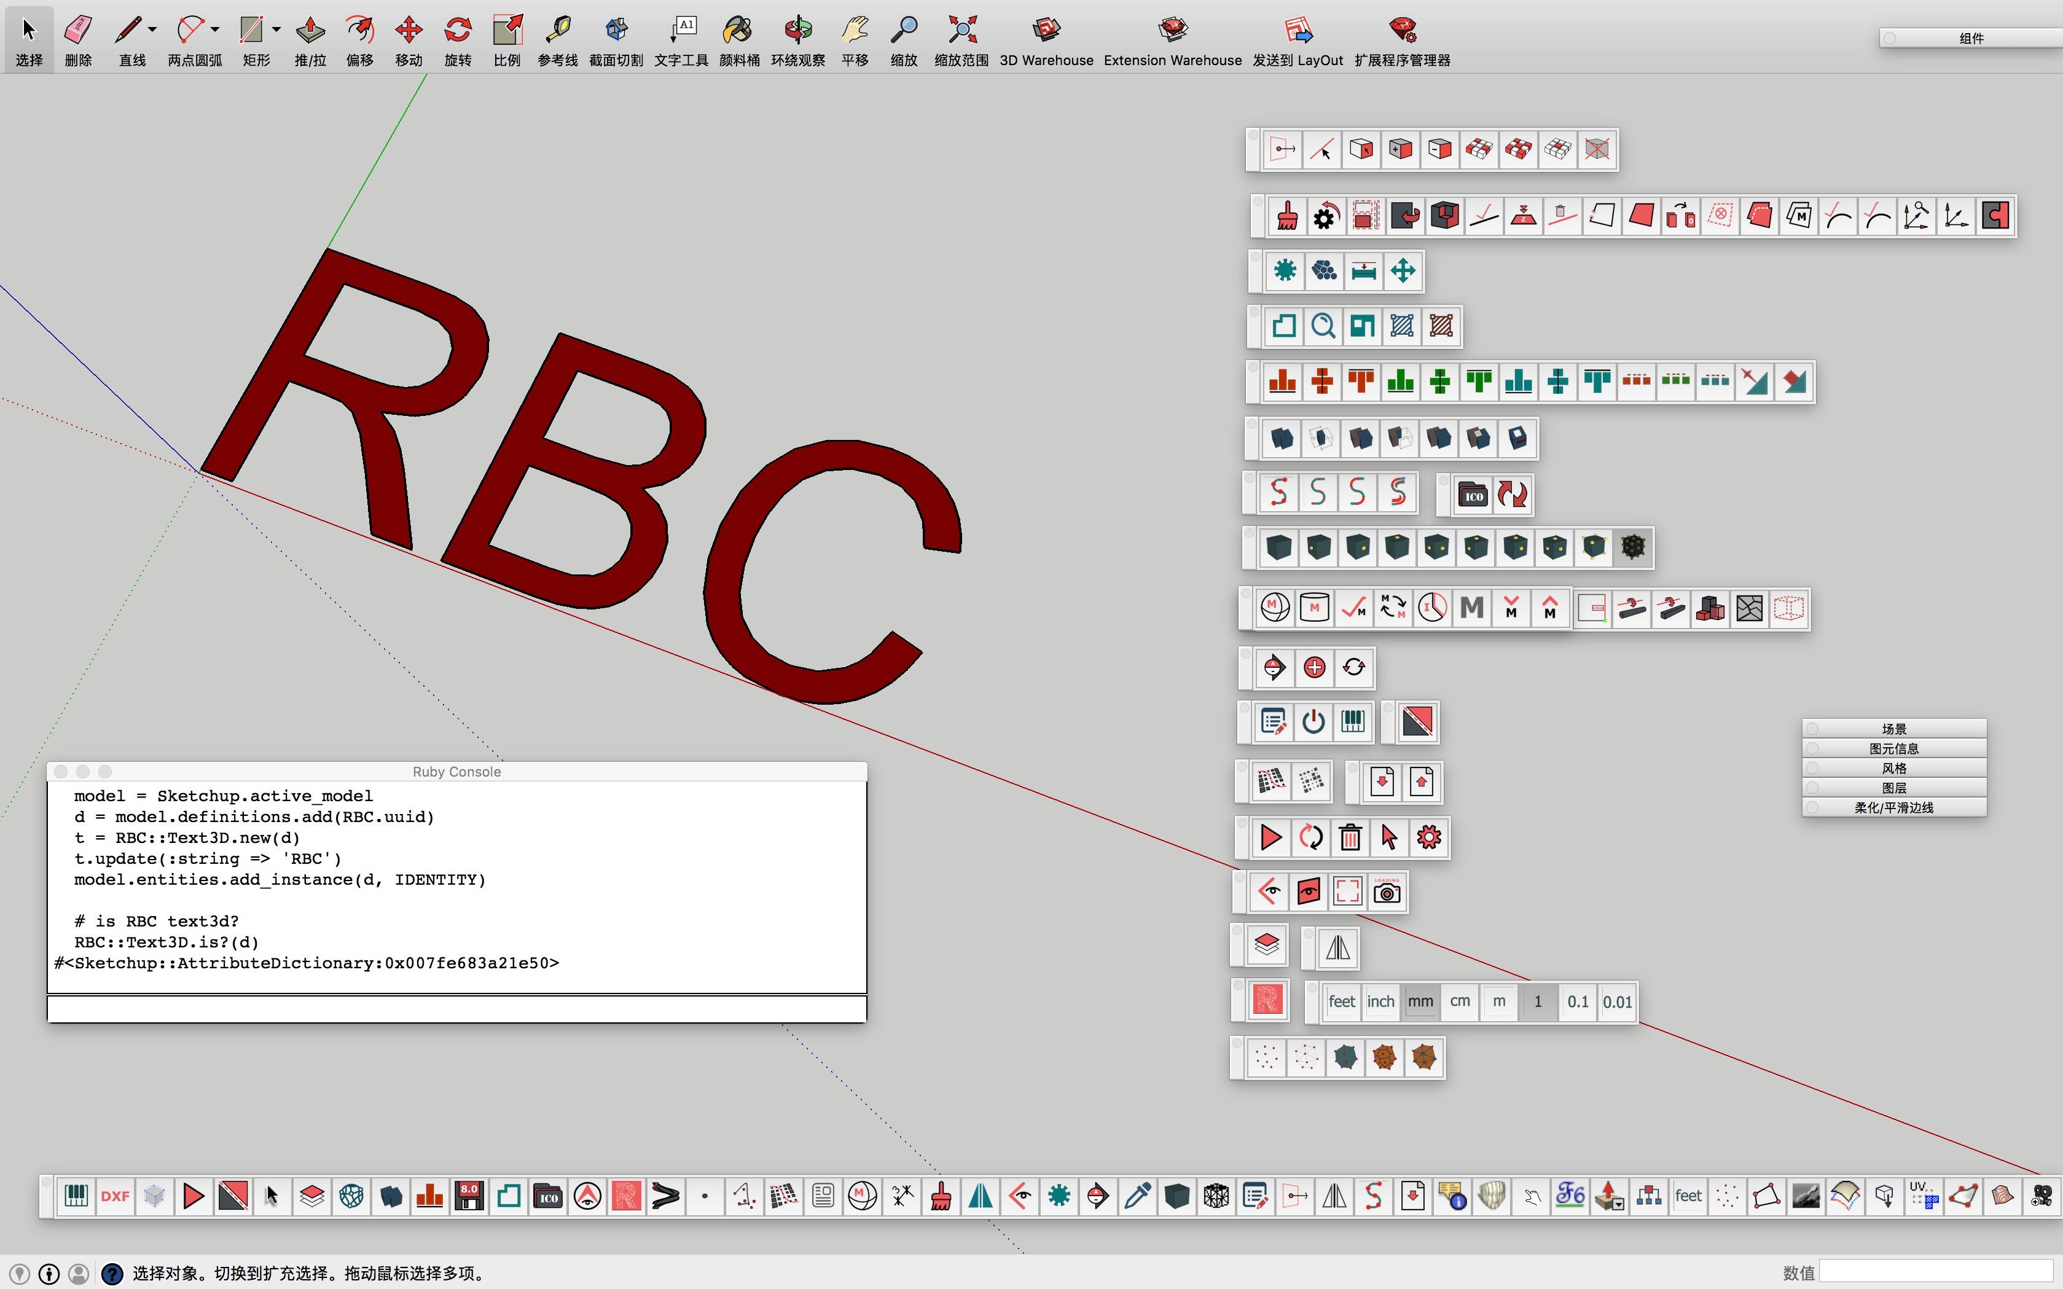Open the 组件 components panel

(1971, 38)
